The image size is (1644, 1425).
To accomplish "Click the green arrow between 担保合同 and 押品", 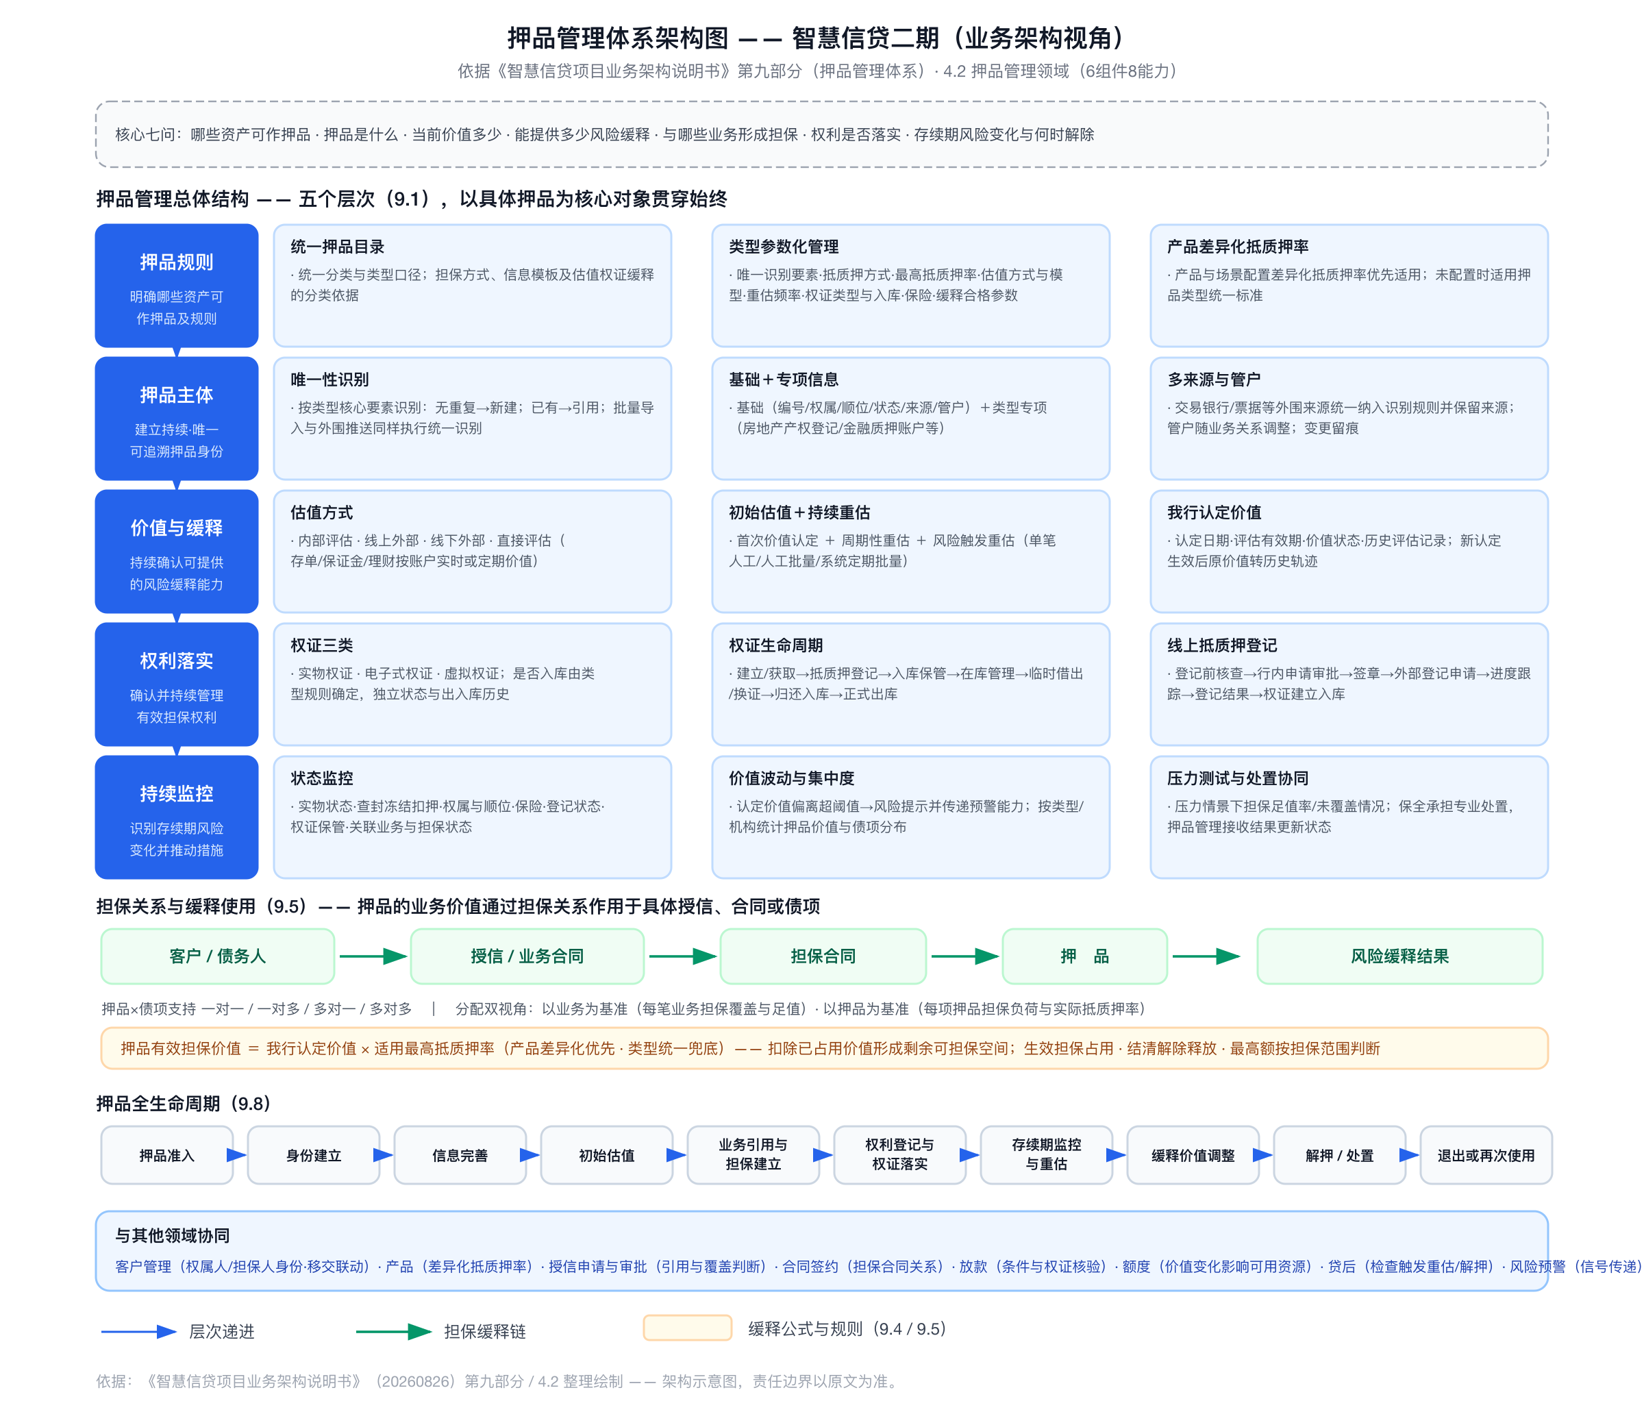I will click(964, 956).
